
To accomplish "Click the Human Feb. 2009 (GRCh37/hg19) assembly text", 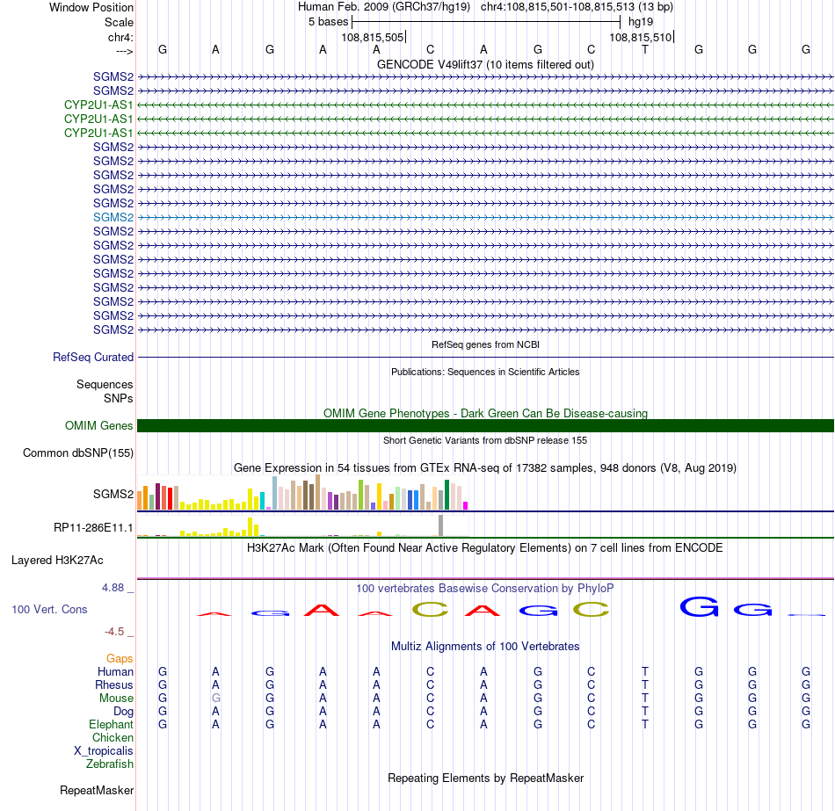I will (383, 7).
